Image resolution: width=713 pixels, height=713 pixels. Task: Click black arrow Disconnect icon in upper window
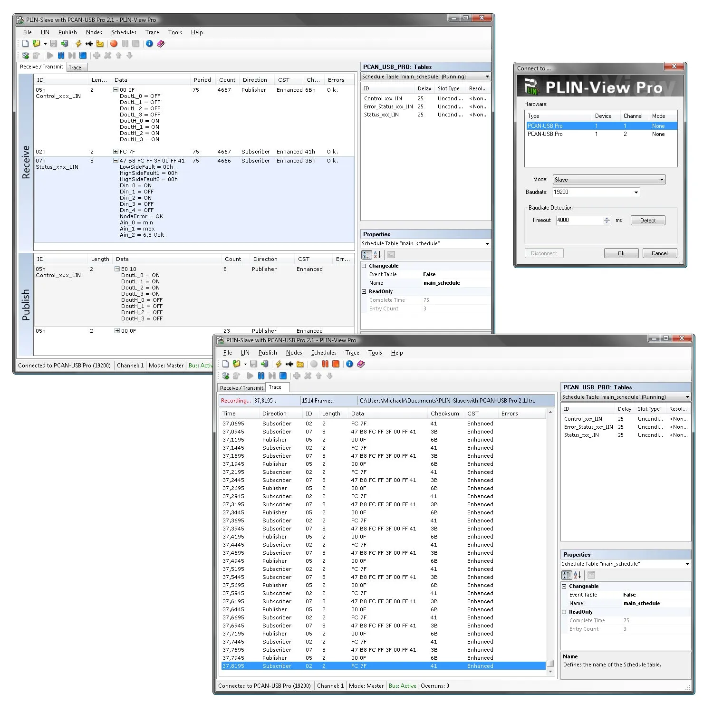tap(89, 44)
